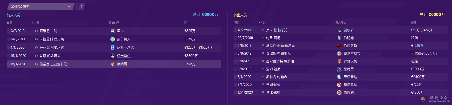The image size is (452, 105).
Task: Click the Middlesbrough badge beside 罗瑟汉姆
Action: pos(339,61)
